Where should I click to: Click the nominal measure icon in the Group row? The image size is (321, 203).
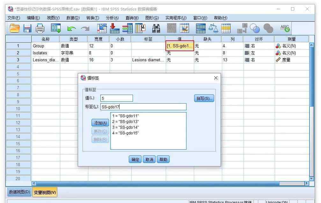tap(278, 46)
